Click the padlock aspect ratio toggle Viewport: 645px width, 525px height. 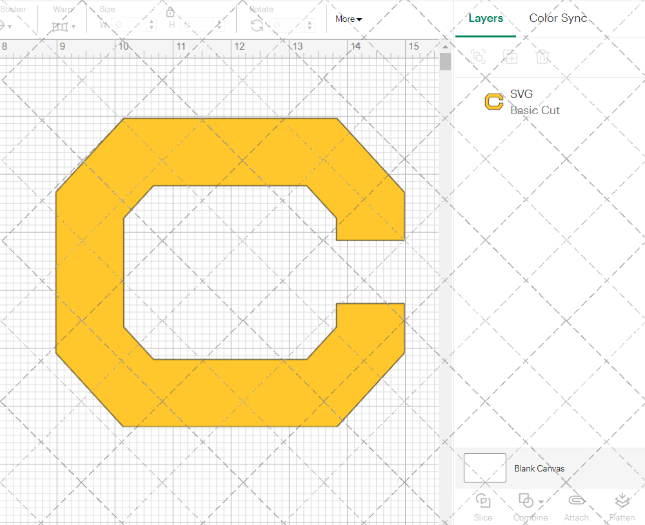170,12
